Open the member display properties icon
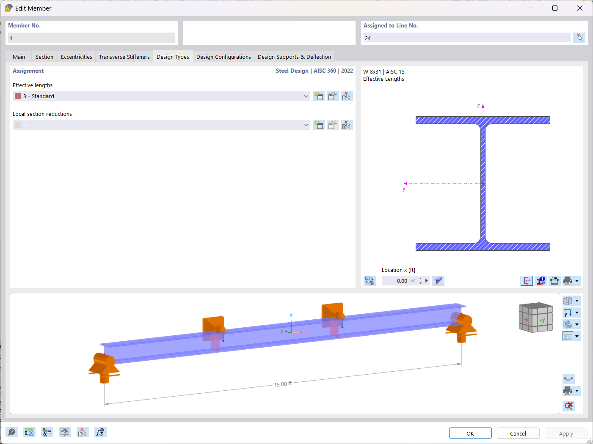This screenshot has width=593, height=444. pyautogui.click(x=65, y=432)
